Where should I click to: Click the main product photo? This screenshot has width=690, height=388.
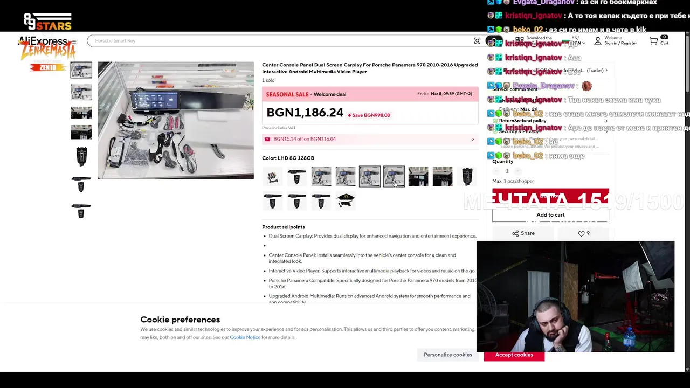(175, 120)
